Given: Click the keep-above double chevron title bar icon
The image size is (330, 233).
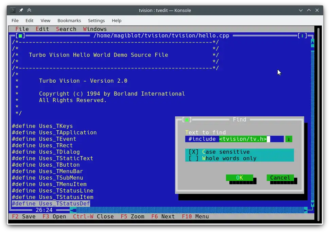Looking at the screenshot, I should tap(29, 10).
